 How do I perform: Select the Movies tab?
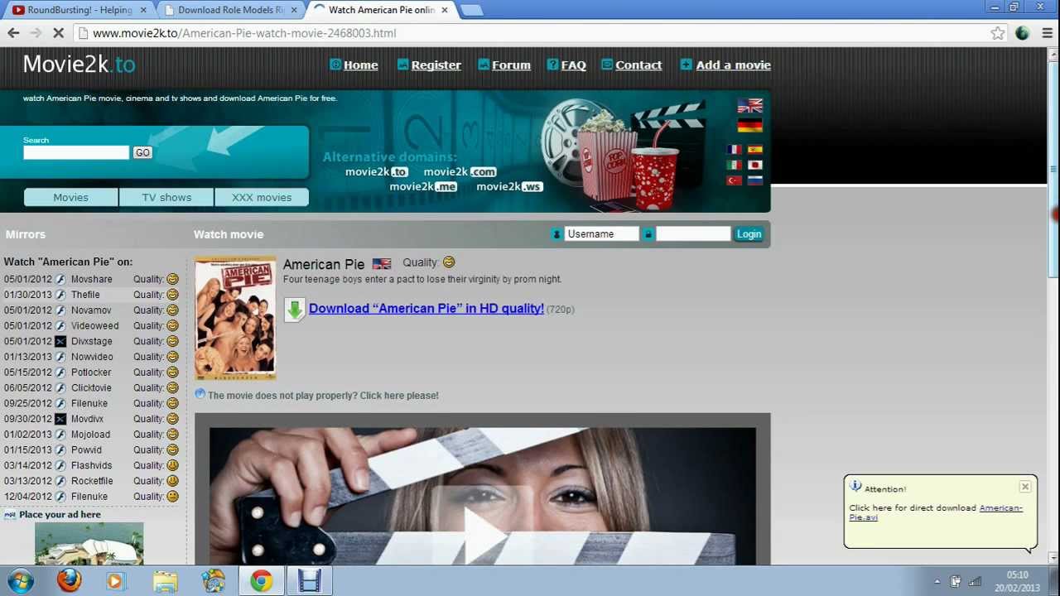[x=70, y=197]
